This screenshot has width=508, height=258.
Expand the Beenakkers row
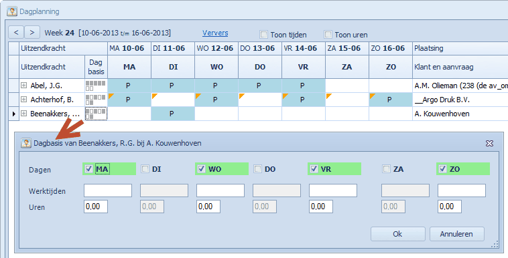pyautogui.click(x=23, y=114)
